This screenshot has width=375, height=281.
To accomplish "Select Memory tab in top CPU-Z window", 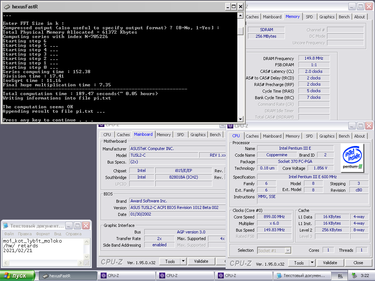I will point(293,16).
